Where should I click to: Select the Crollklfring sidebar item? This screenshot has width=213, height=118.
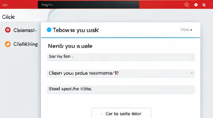coord(25,44)
